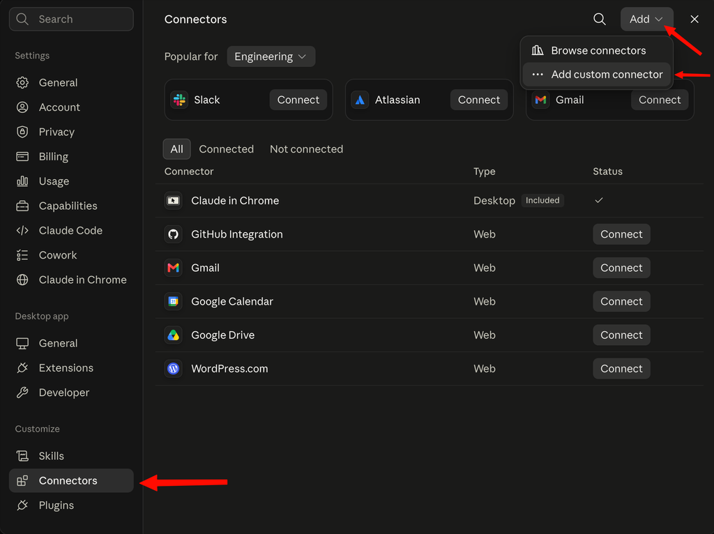
Task: Click the Google Calendar icon
Action: [174, 301]
